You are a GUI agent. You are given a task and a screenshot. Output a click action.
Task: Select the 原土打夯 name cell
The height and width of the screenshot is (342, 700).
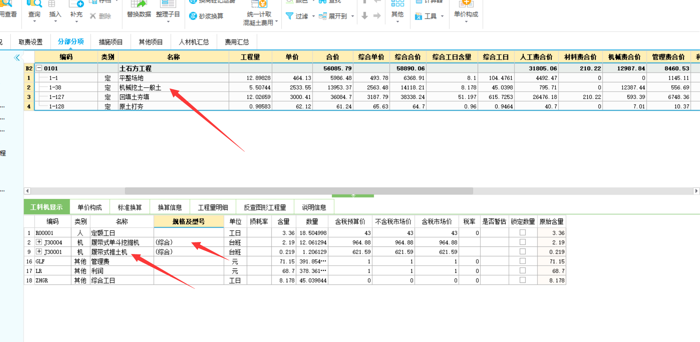click(173, 107)
